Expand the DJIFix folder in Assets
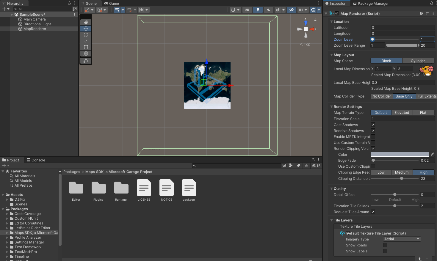The image size is (437, 261). 7,199
